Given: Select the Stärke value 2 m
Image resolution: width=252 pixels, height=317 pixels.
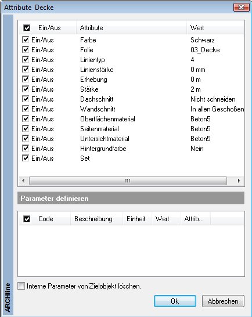Looking at the screenshot, I should (x=196, y=89).
